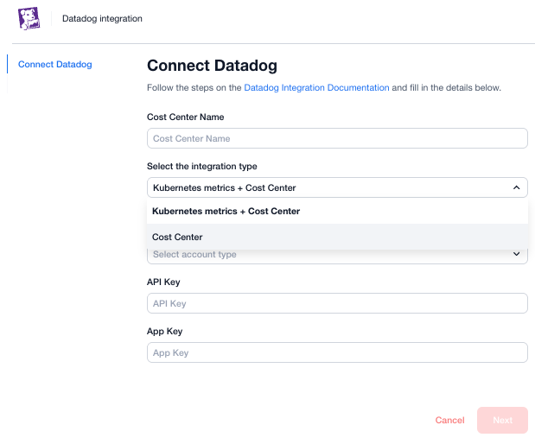Expand account type using the down chevron

click(x=516, y=255)
